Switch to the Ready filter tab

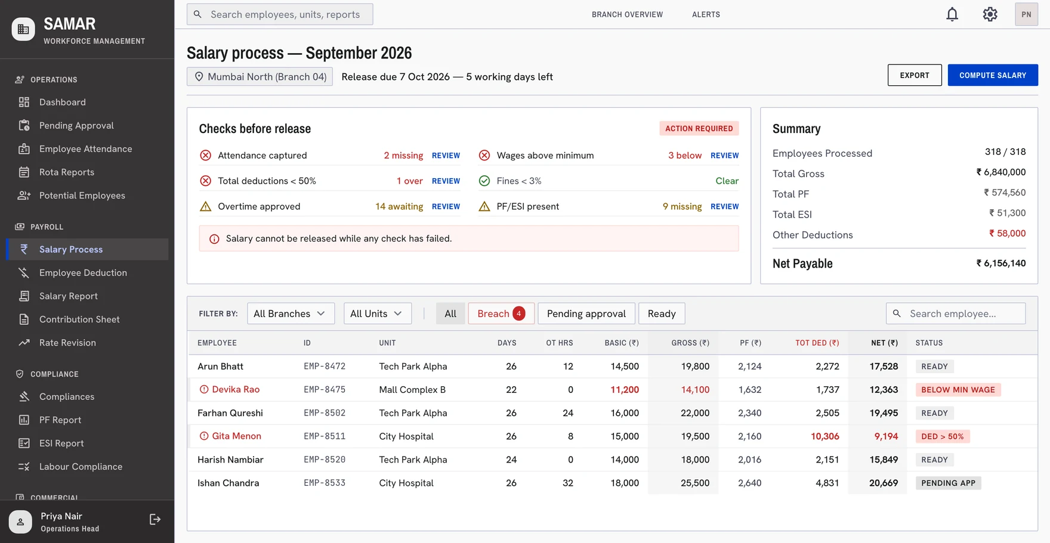pyautogui.click(x=662, y=314)
